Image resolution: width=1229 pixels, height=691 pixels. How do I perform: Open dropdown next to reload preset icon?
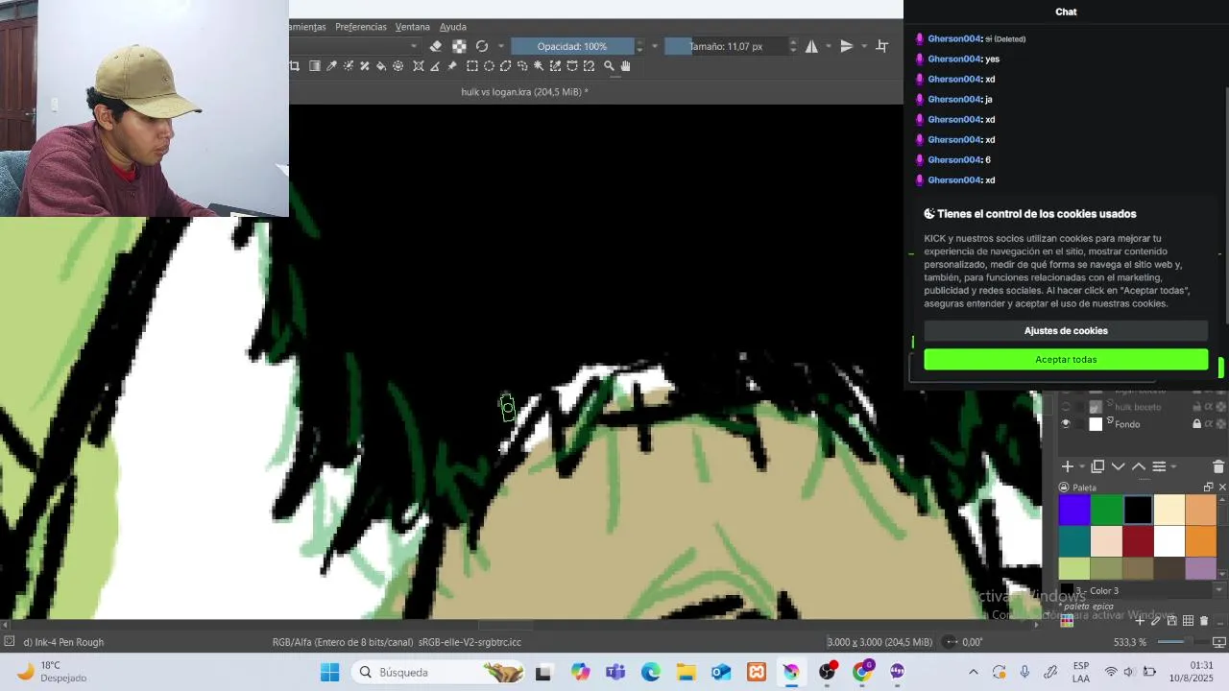click(501, 46)
